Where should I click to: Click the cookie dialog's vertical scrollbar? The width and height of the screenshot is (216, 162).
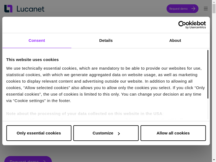click(208, 74)
